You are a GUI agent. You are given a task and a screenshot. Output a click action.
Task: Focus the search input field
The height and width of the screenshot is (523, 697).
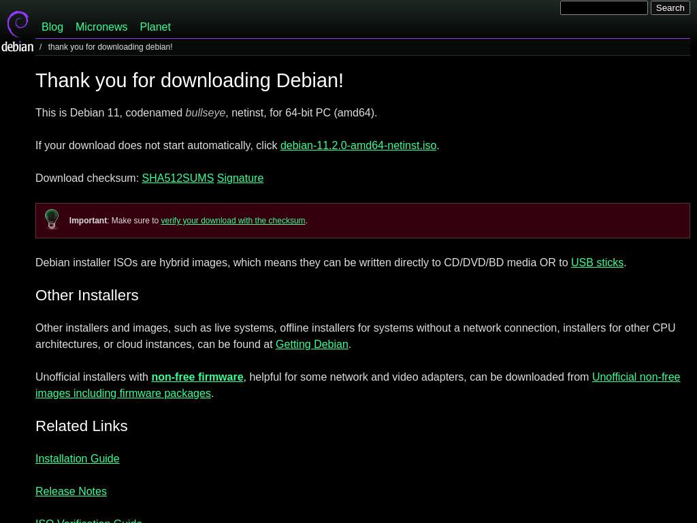click(604, 8)
